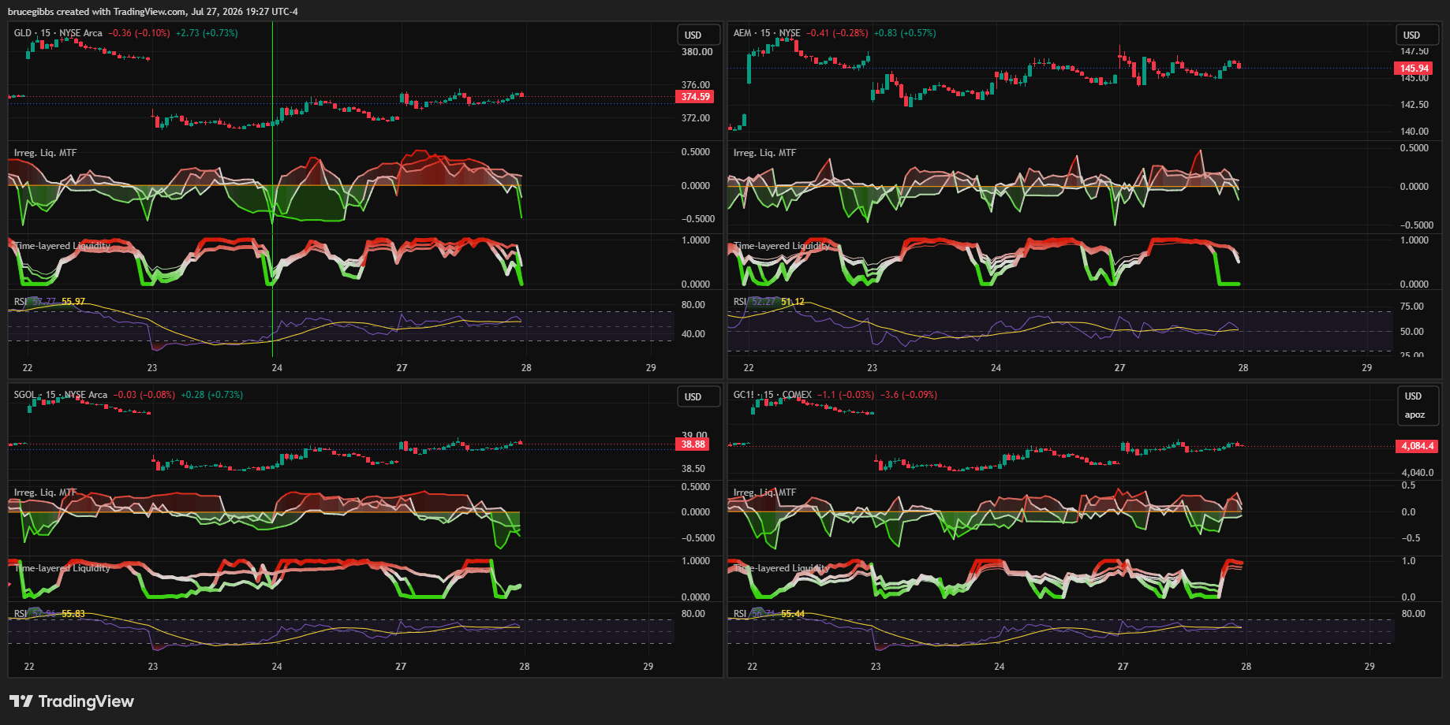Screen dimensions: 1450x725
Task: Click the RSI value 55.97 in GLD chart
Action: pyautogui.click(x=73, y=302)
